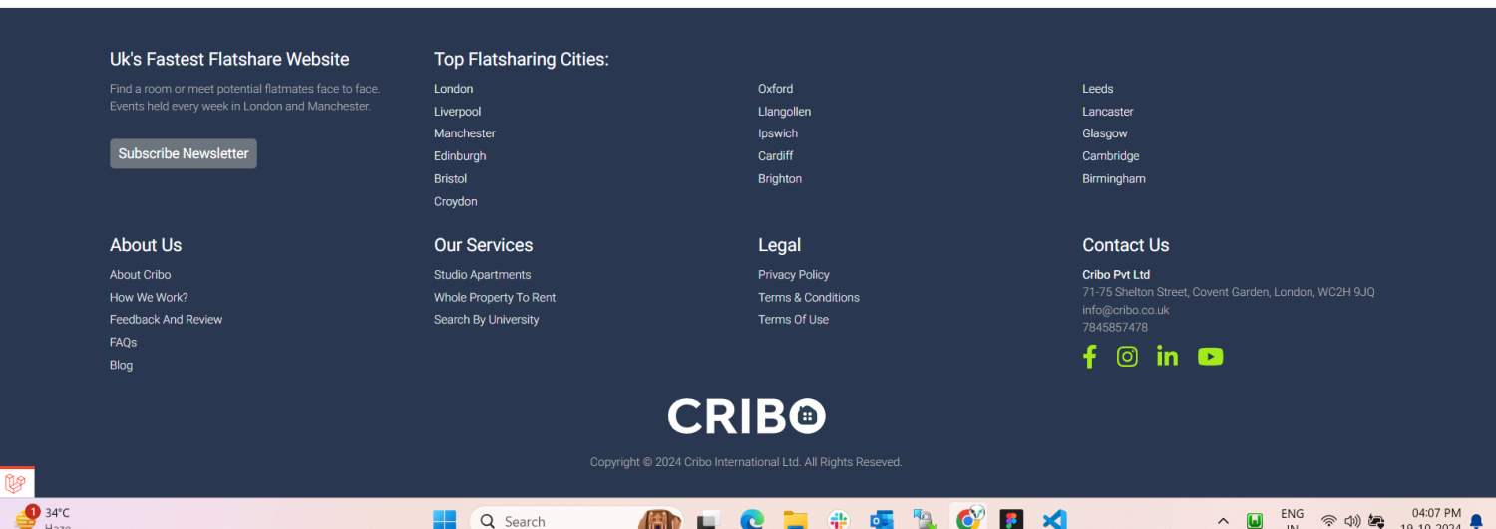Go to Manchester city link
This screenshot has width=1496, height=529.
pyautogui.click(x=464, y=133)
